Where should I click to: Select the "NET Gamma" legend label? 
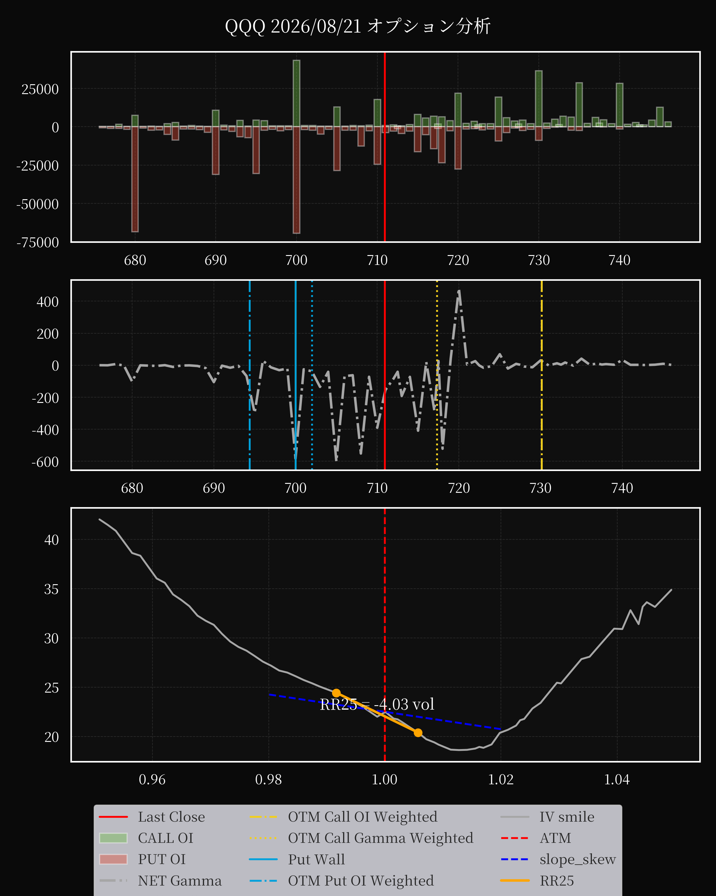[x=180, y=881]
